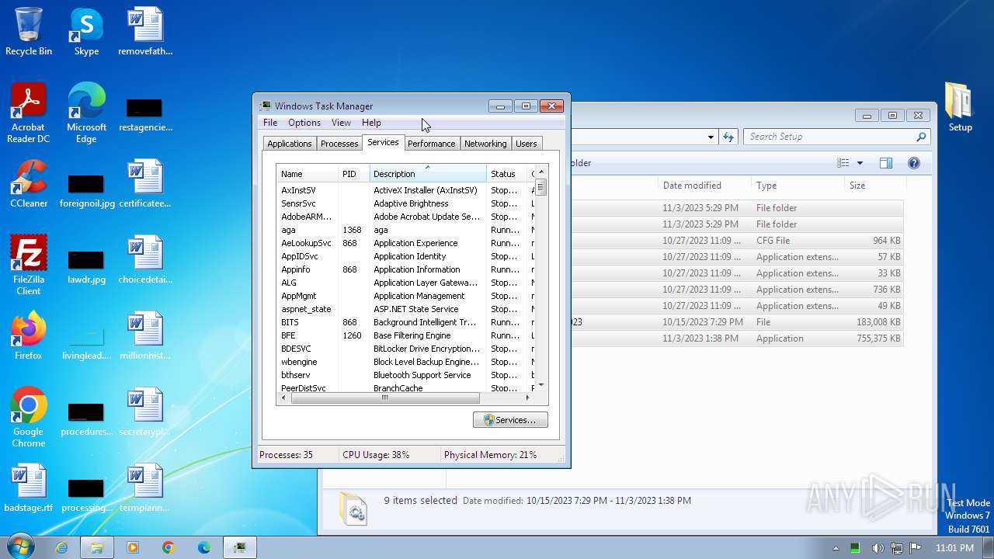The height and width of the screenshot is (559, 994).
Task: Show hidden system tray icons
Action: [x=838, y=548]
